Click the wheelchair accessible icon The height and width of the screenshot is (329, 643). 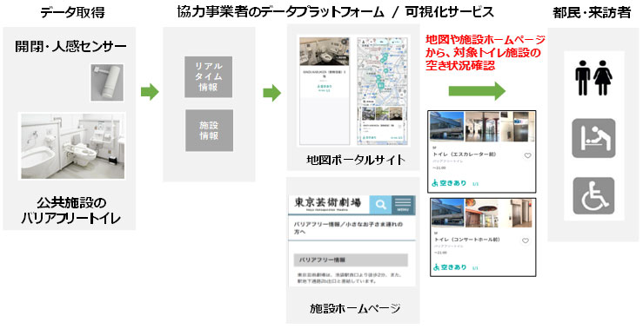(x=593, y=195)
